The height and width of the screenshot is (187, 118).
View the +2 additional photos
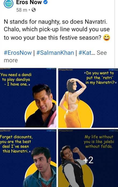(88, 160)
